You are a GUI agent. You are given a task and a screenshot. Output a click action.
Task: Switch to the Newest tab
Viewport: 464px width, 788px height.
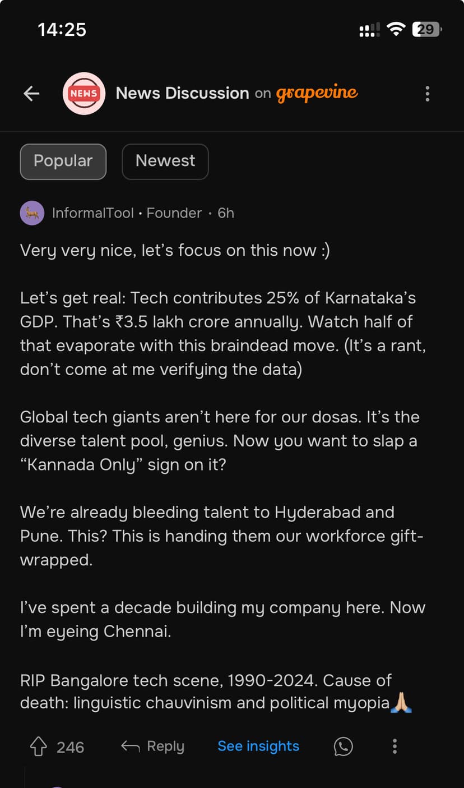click(x=165, y=162)
